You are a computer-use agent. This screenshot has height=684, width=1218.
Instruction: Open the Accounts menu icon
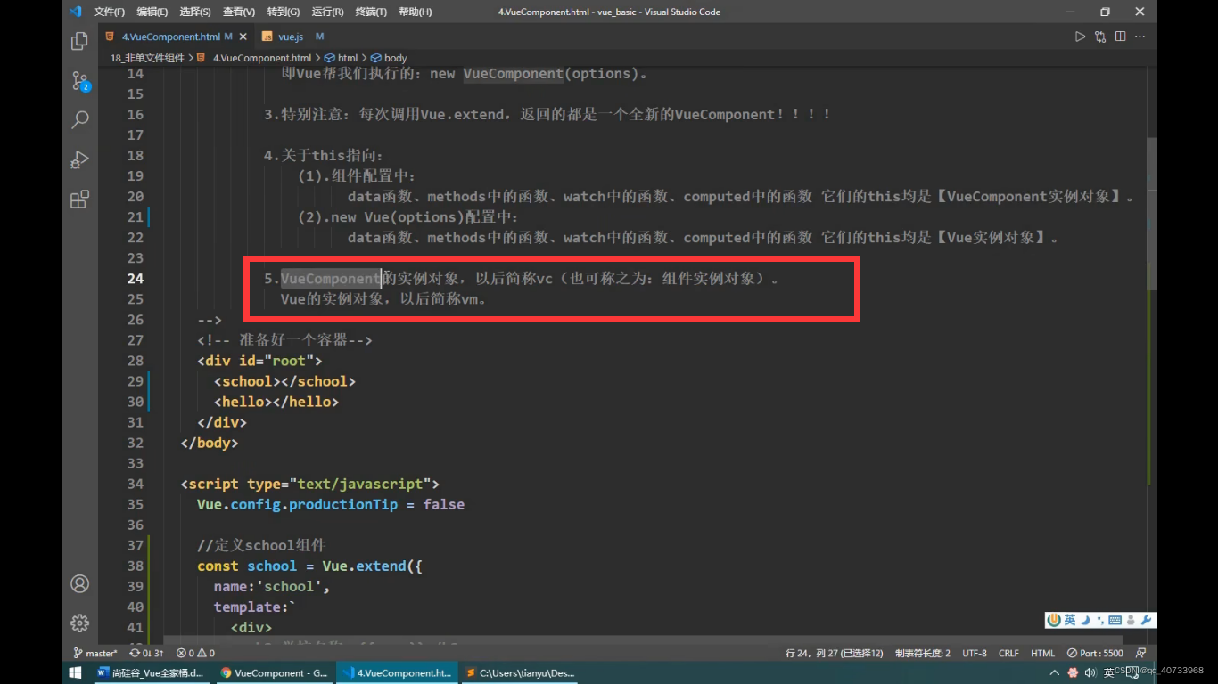tap(79, 584)
